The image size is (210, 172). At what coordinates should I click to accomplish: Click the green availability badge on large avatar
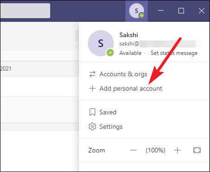[110, 53]
